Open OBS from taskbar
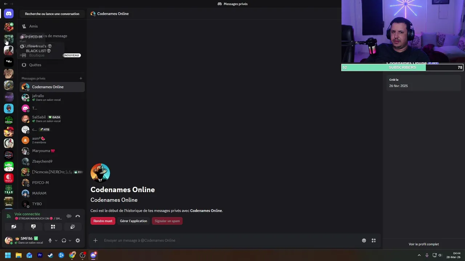 click(x=82, y=255)
